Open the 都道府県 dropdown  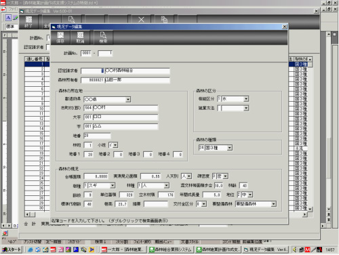coord(128,100)
